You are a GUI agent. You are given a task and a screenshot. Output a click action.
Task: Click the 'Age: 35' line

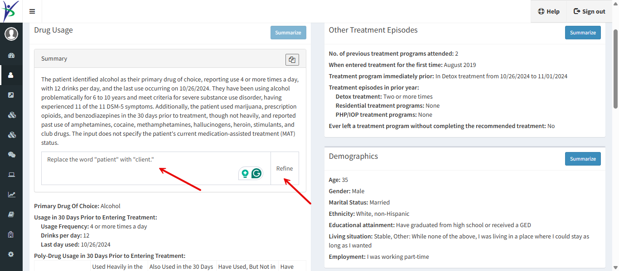(x=339, y=180)
